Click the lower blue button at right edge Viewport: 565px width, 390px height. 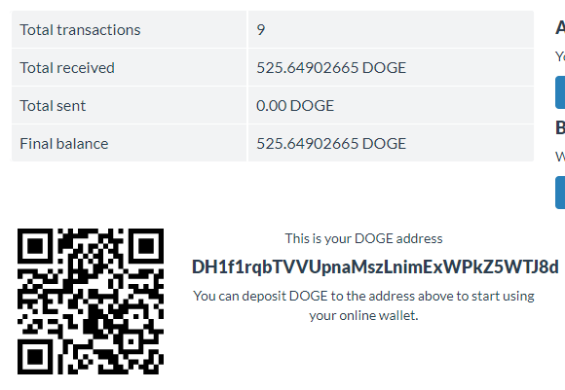tap(560, 193)
